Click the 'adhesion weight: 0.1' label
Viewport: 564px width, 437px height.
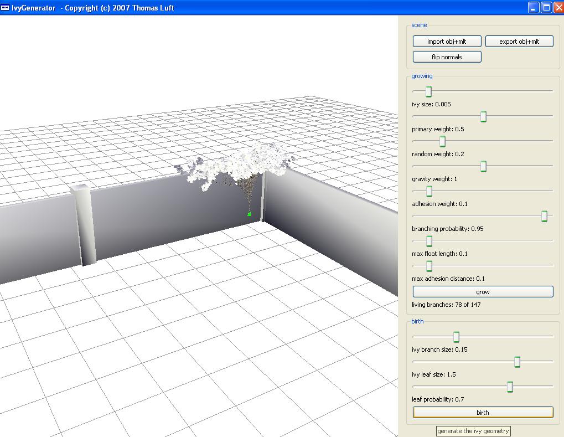coord(439,204)
